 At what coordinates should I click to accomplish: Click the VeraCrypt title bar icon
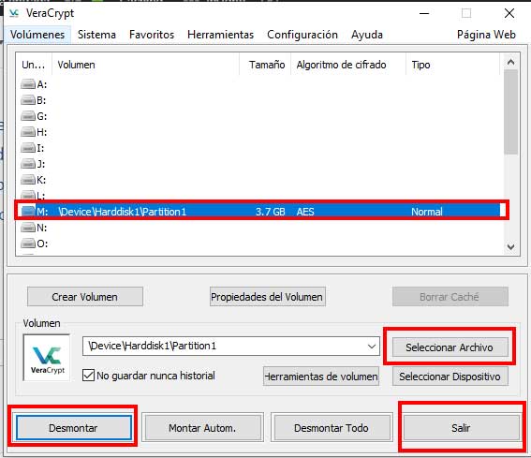pos(14,13)
